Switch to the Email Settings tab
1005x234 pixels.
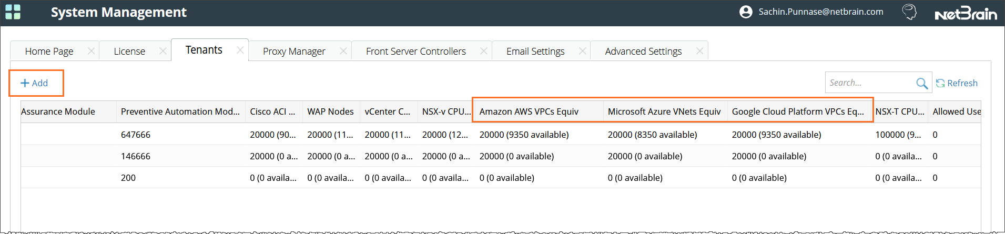(x=535, y=52)
